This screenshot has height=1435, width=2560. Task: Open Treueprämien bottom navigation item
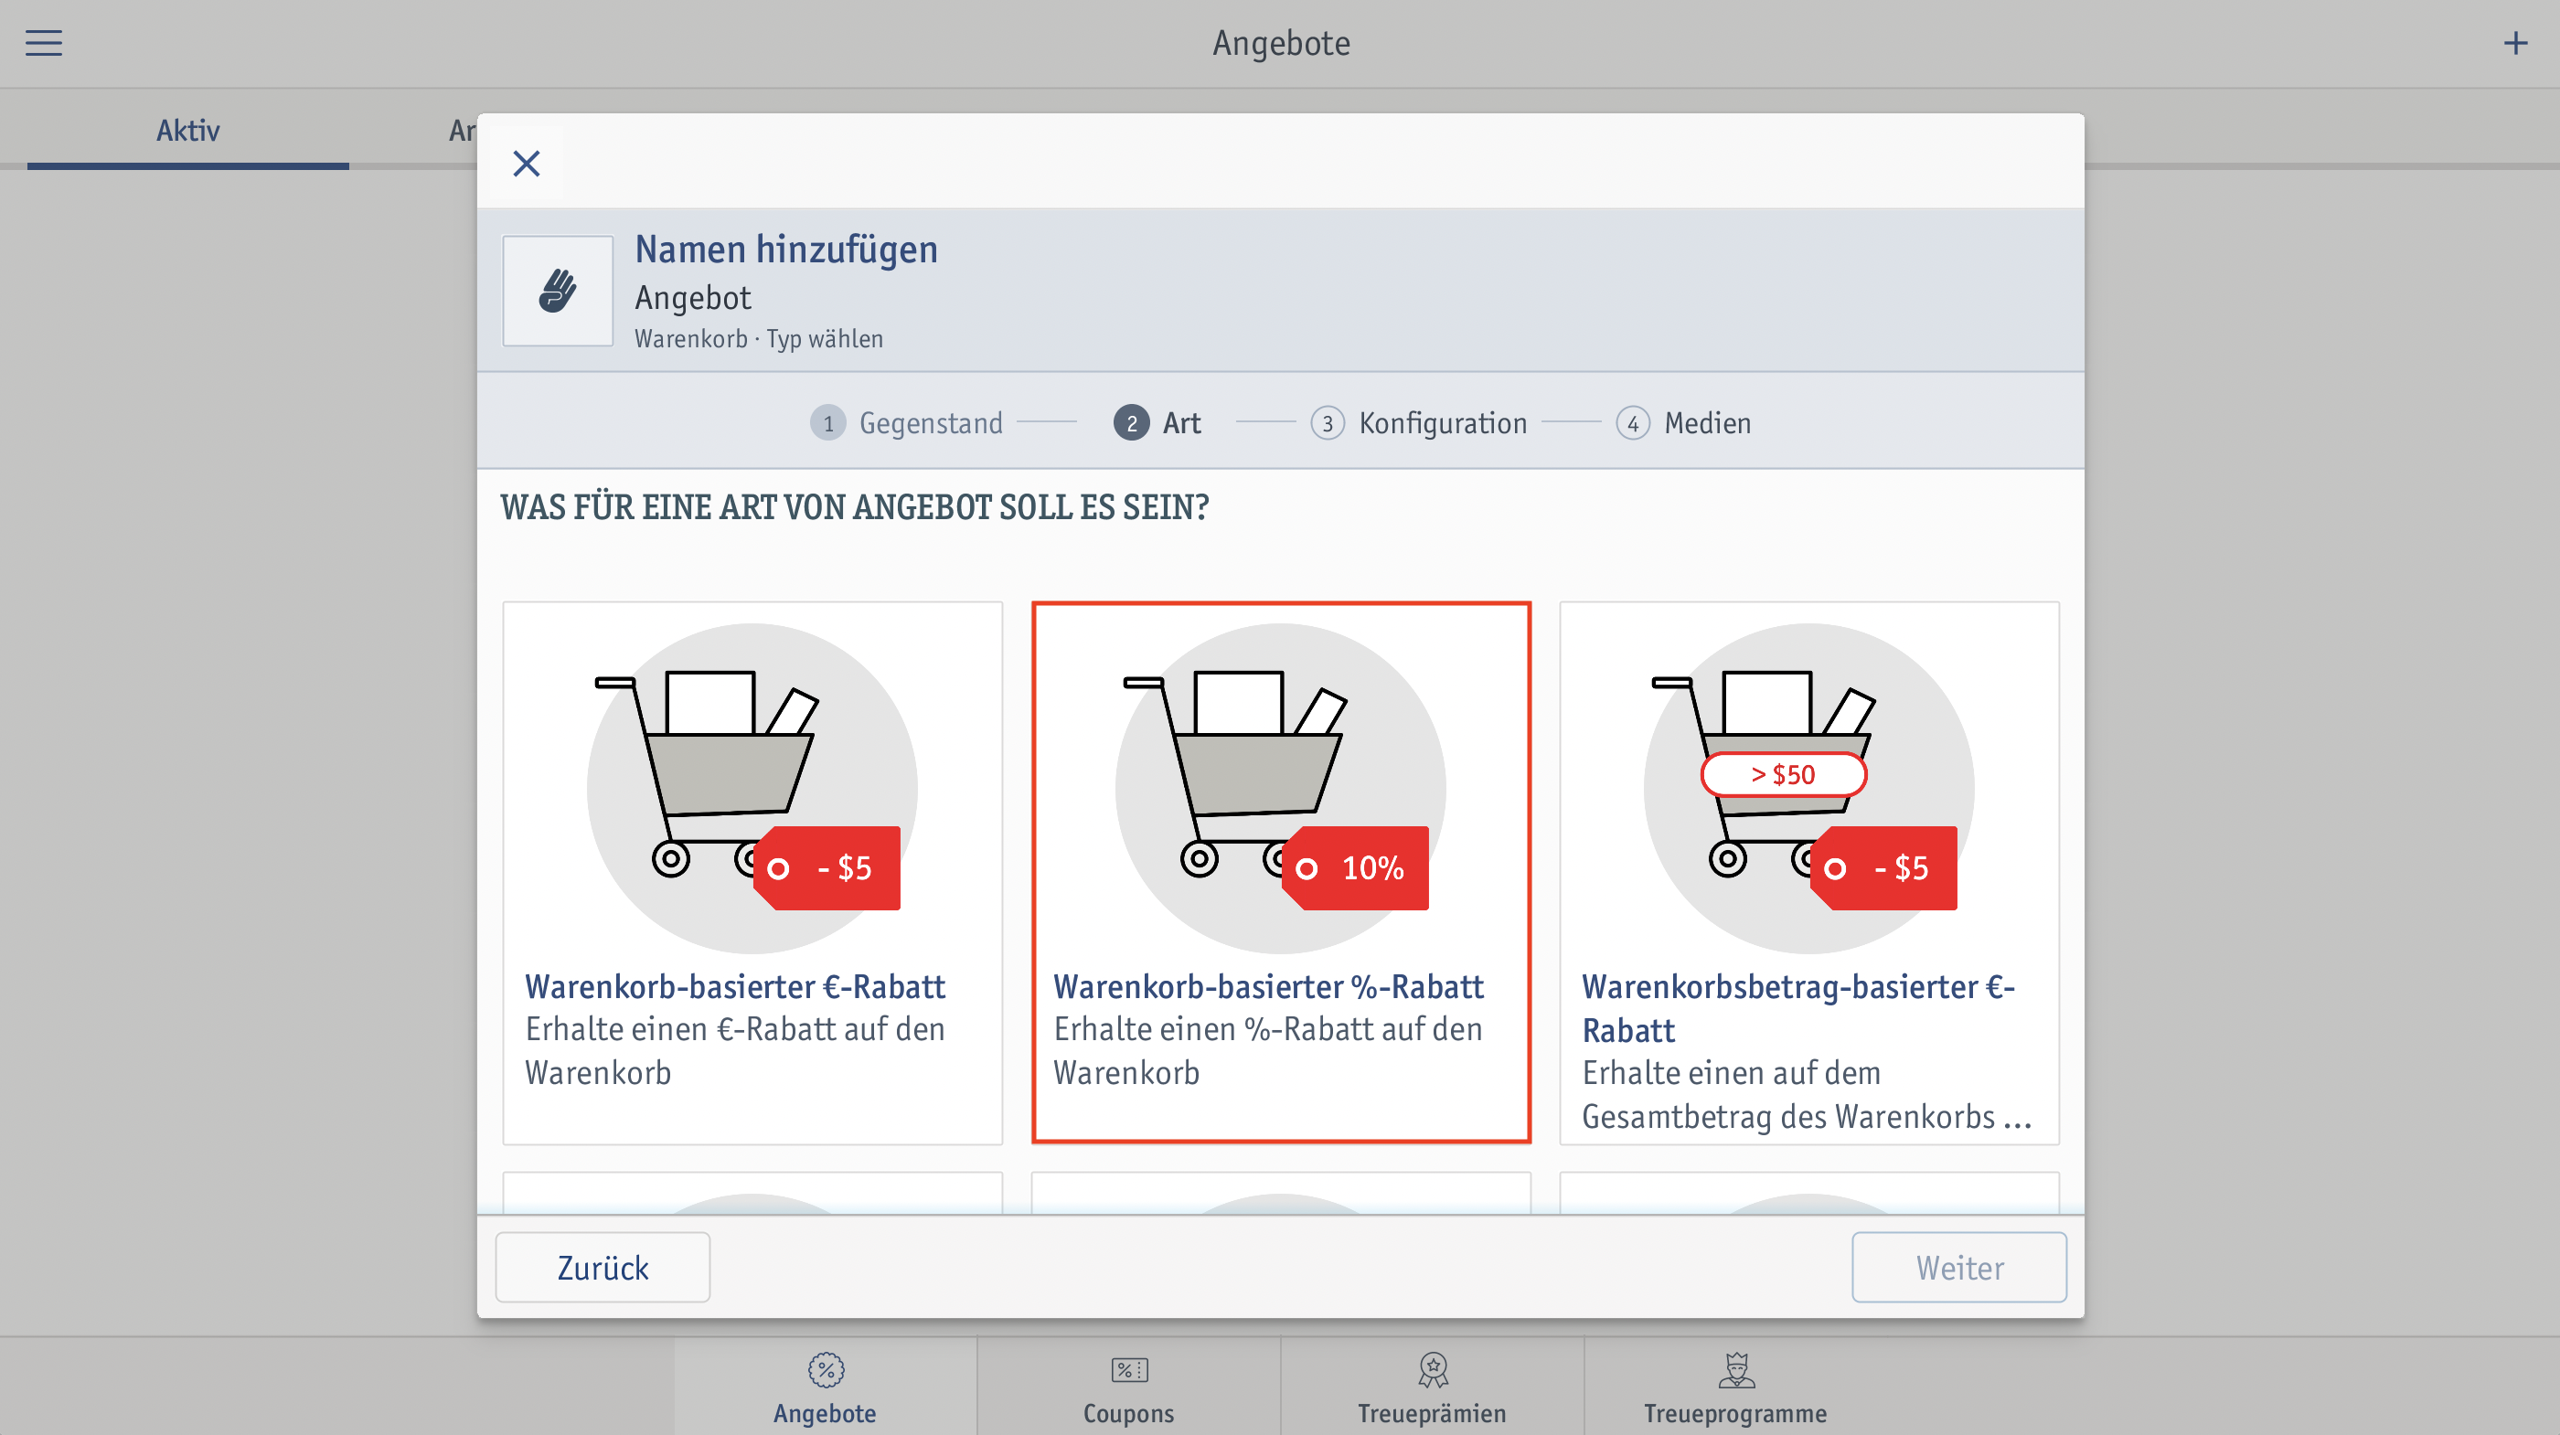[x=1432, y=1387]
